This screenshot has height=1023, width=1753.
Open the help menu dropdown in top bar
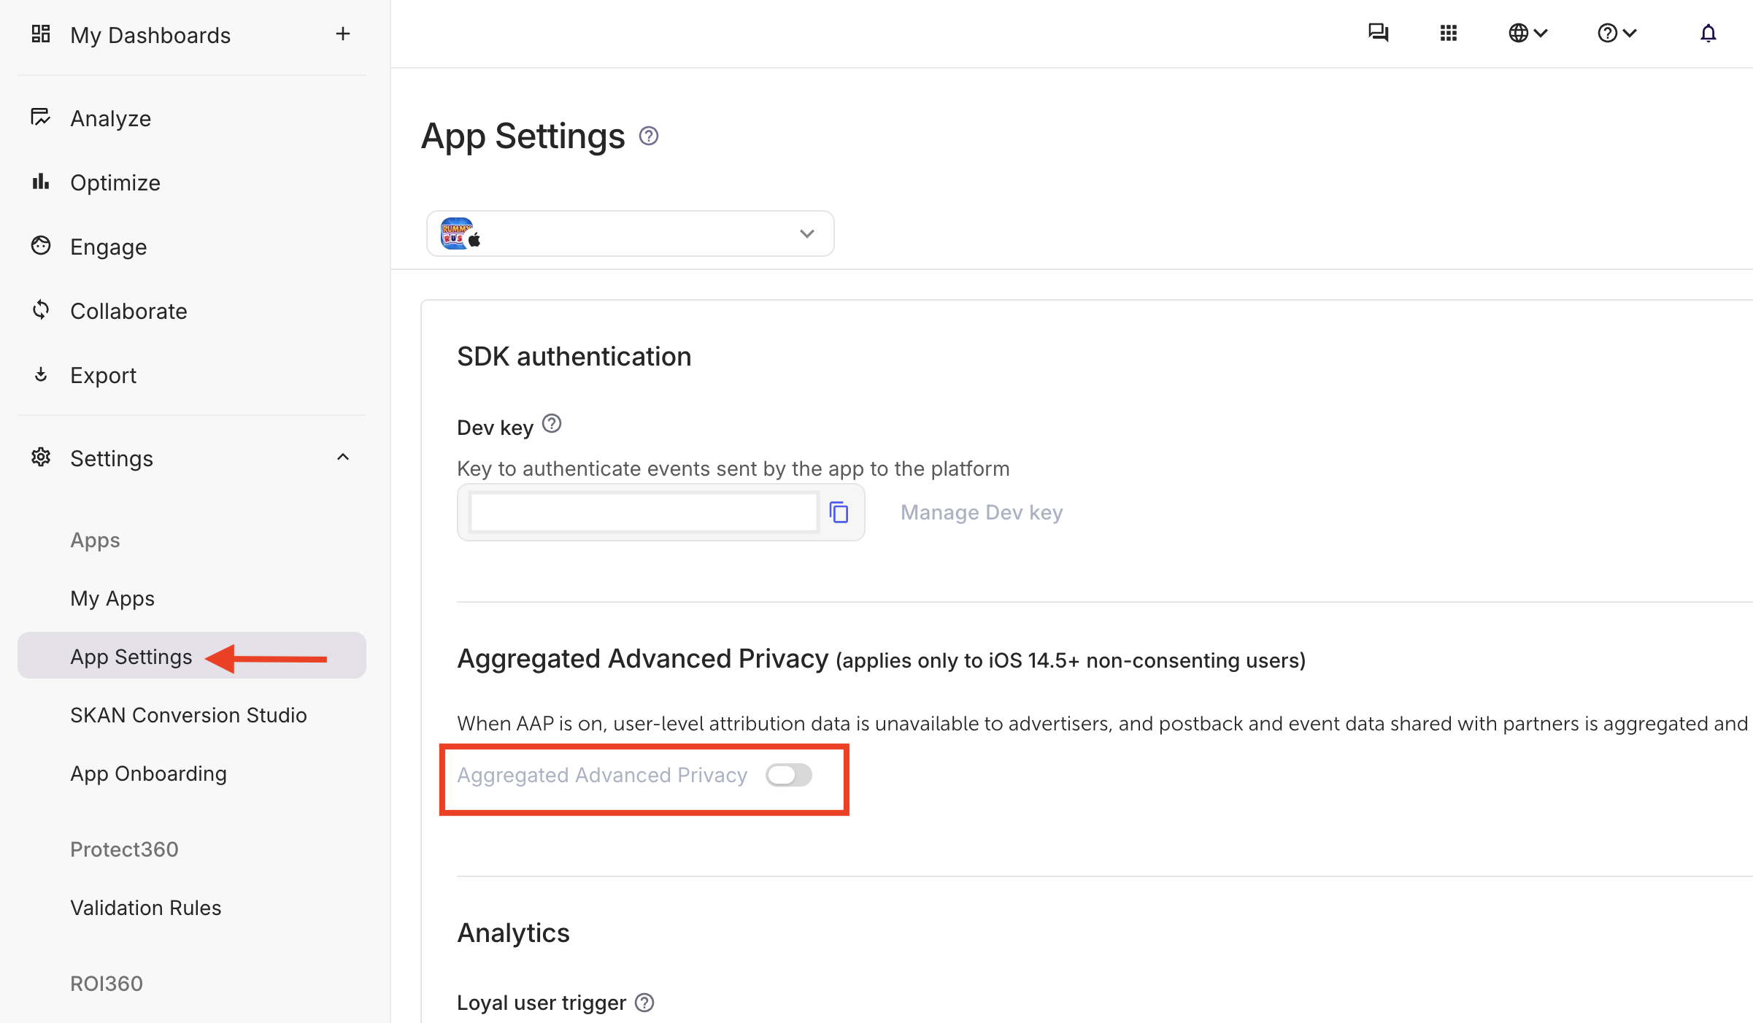point(1617,33)
